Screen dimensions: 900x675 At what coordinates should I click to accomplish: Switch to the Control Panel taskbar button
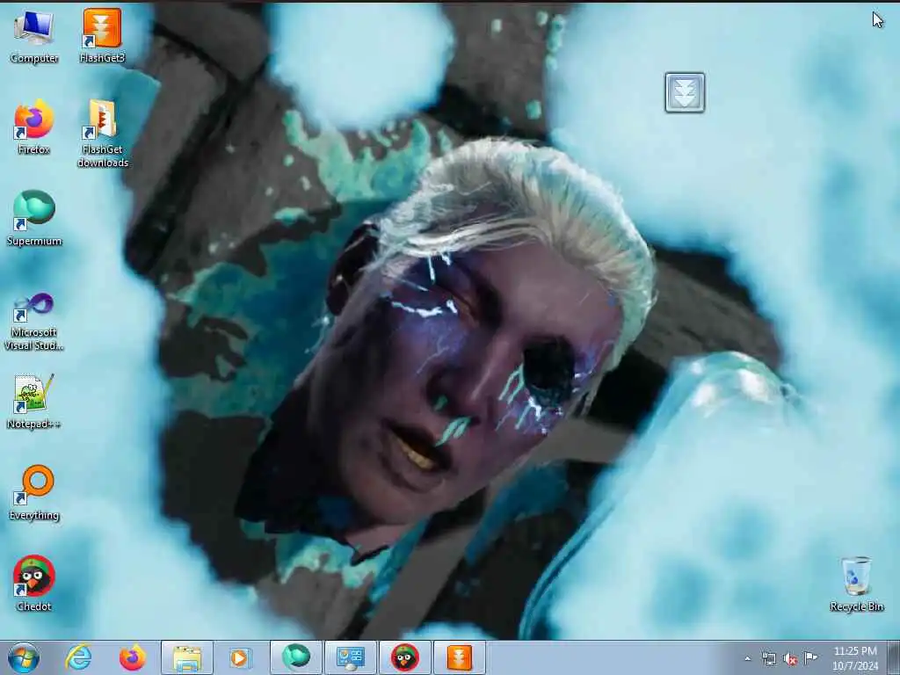pos(351,657)
